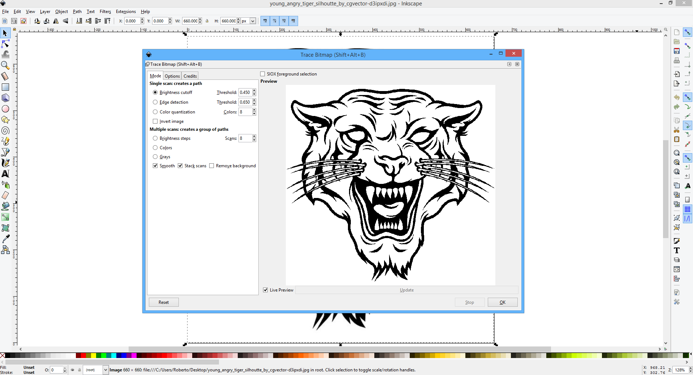
Task: Click the no-color X swatch
Action: [x=3, y=355]
